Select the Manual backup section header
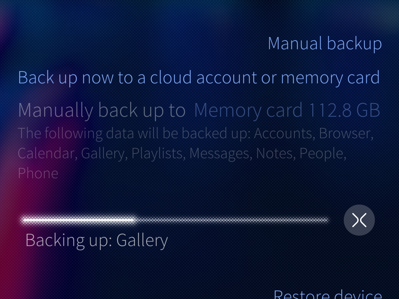This screenshot has height=299, width=399. click(x=325, y=43)
